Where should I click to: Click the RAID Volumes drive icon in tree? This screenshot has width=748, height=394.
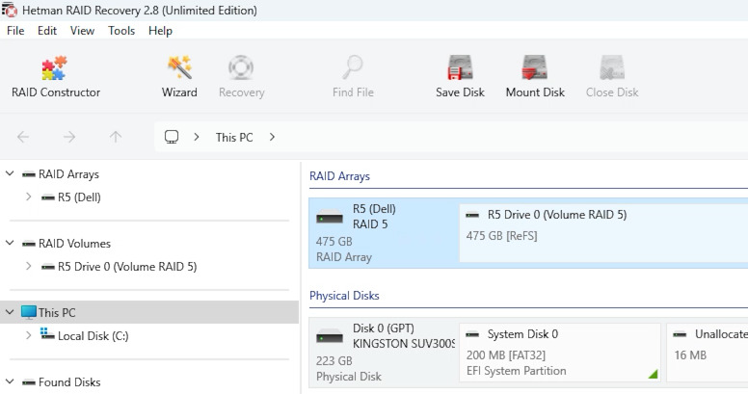[29, 244]
